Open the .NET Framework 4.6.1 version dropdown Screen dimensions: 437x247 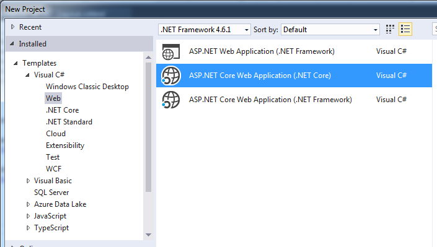(x=205, y=30)
